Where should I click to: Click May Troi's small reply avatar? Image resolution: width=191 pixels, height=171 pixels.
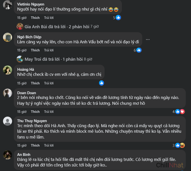[20, 59]
